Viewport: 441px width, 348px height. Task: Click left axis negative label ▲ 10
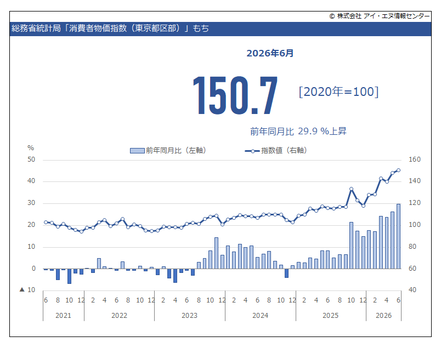[x=27, y=289]
